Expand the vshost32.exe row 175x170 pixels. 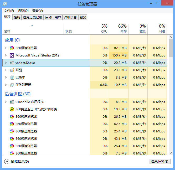(x=6, y=63)
